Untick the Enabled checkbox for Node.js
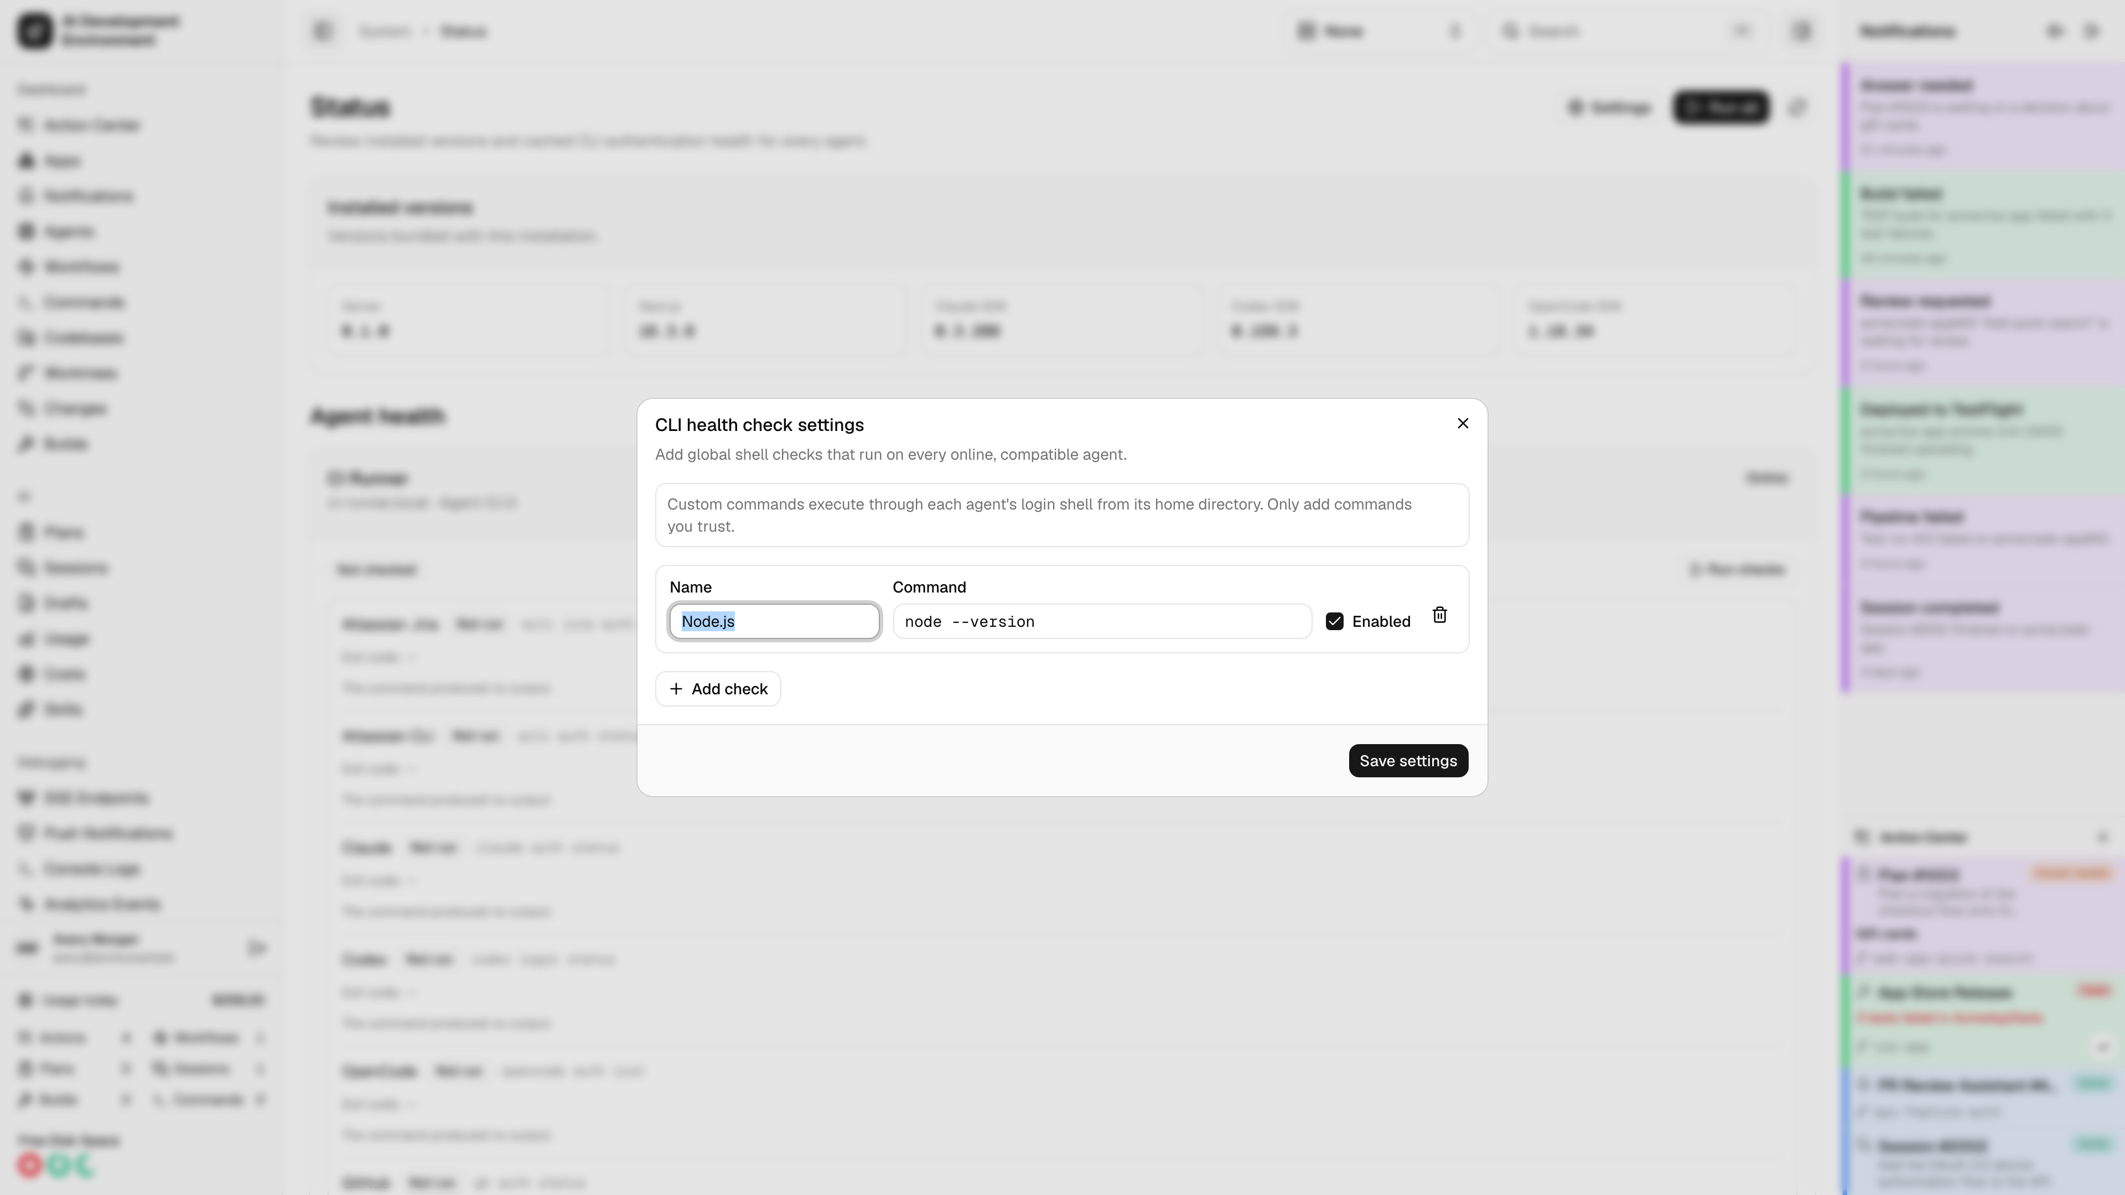Viewport: 2125px width, 1195px height. 1335,621
